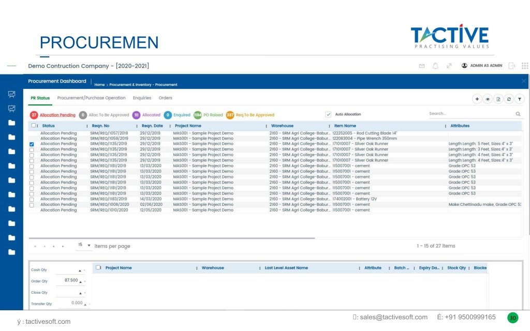Open the mail envelope icon
530x331 pixels.
(x=422, y=66)
